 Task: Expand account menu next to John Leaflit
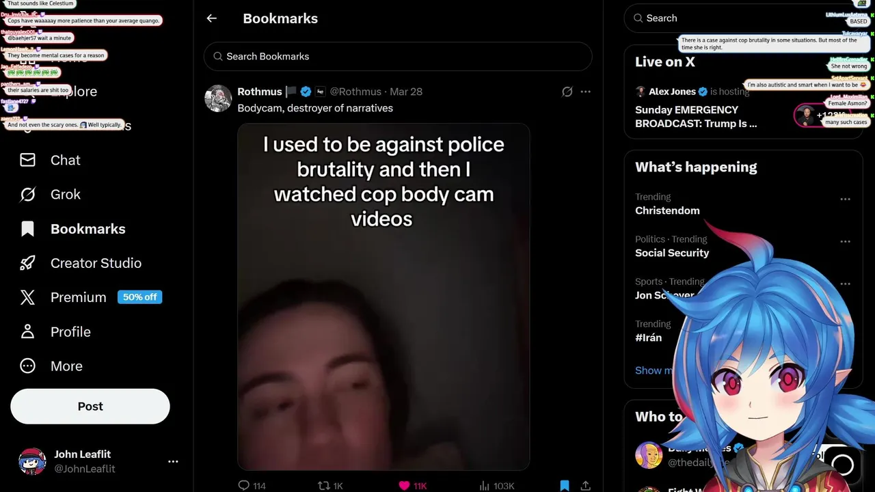(x=173, y=462)
